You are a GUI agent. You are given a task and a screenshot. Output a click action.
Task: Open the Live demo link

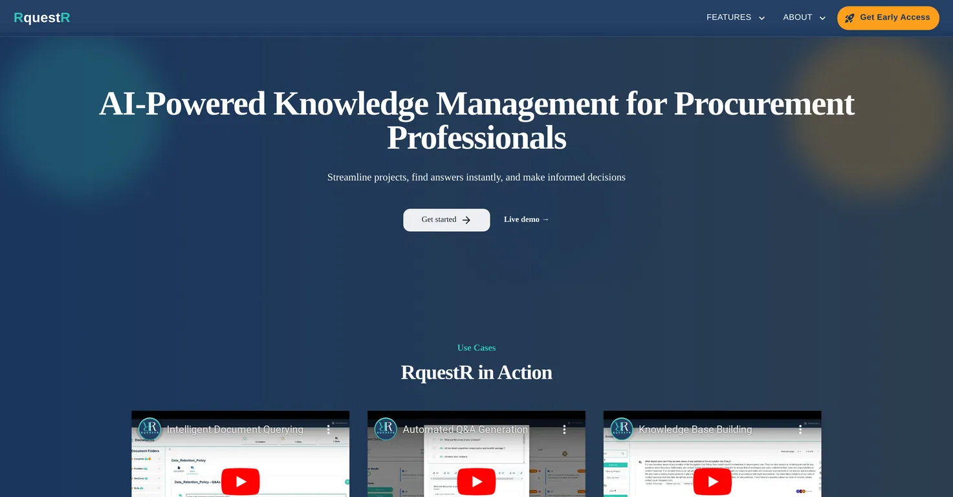coord(526,219)
